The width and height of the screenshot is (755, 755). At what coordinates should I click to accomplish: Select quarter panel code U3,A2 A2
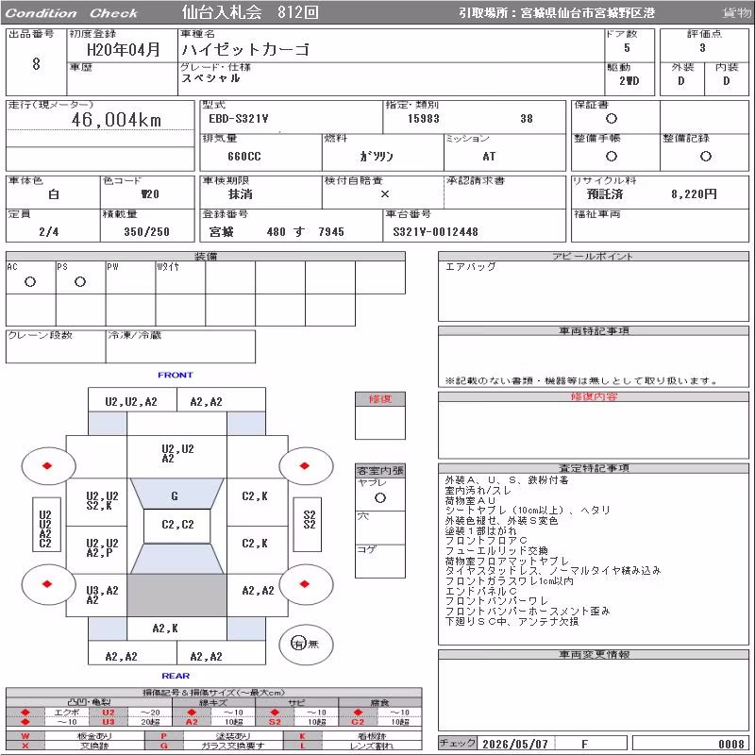[102, 596]
